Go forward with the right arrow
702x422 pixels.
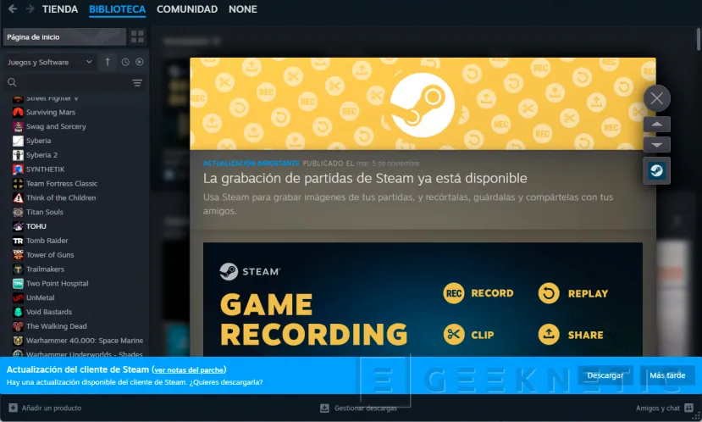pos(30,9)
